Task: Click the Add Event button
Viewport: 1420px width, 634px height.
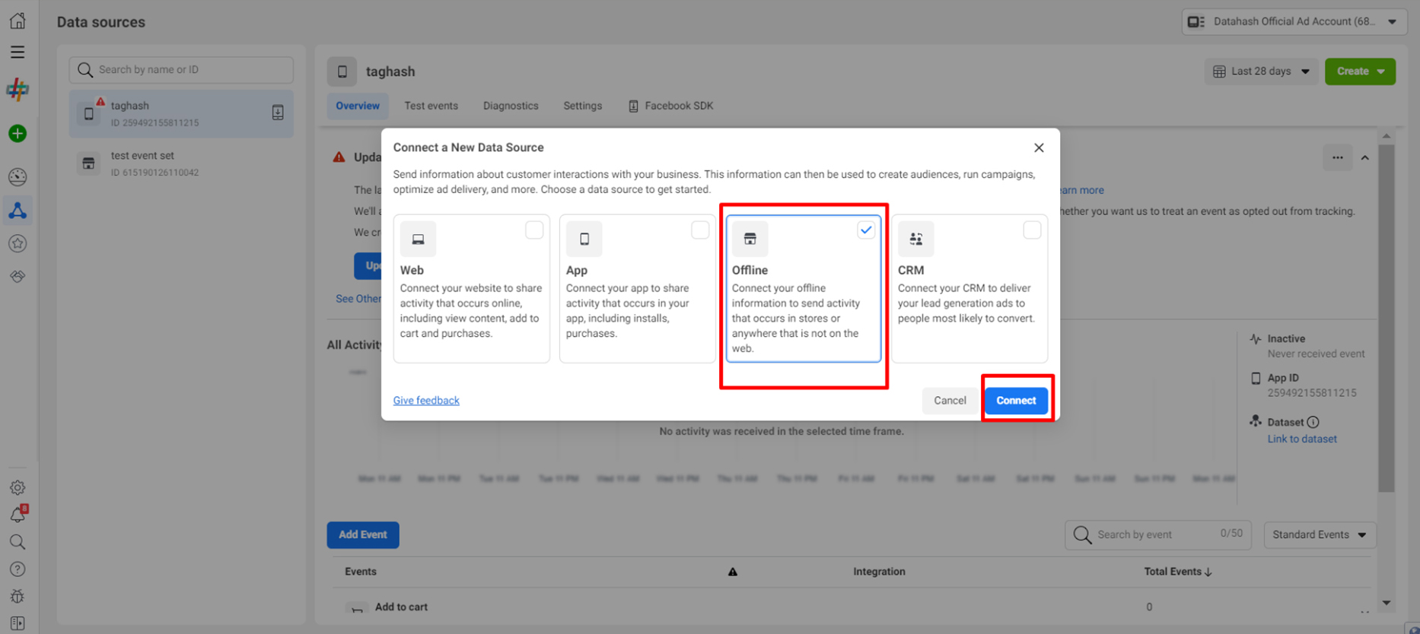Action: 363,534
